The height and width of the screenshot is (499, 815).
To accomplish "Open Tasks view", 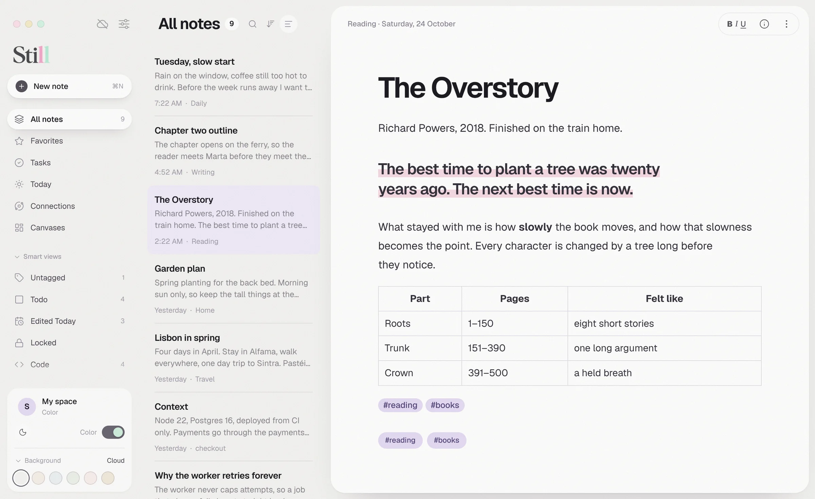I will [69, 163].
